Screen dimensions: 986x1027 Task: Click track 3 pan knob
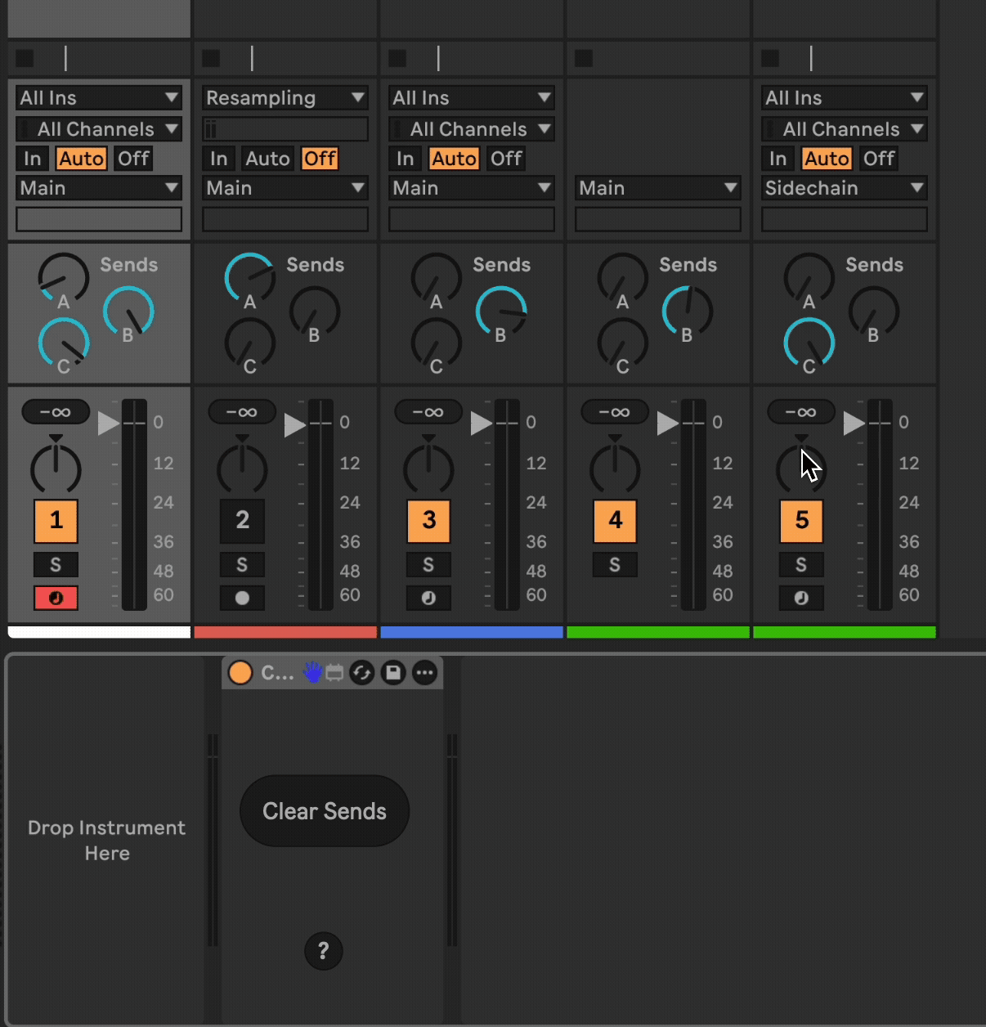pos(428,469)
